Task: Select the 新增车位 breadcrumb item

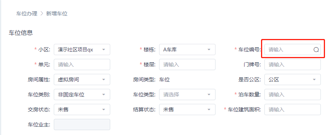Action: click(57, 14)
